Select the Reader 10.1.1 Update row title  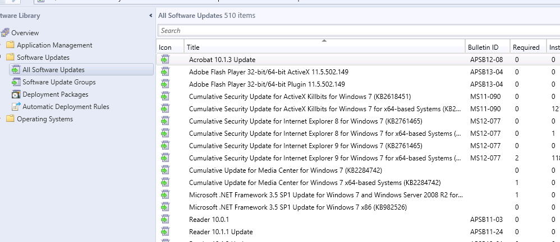tap(221, 232)
